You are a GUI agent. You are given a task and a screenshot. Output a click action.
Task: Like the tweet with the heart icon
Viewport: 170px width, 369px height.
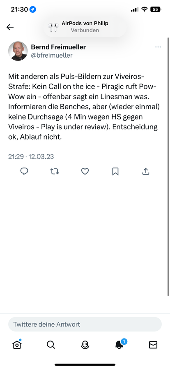pos(85,172)
